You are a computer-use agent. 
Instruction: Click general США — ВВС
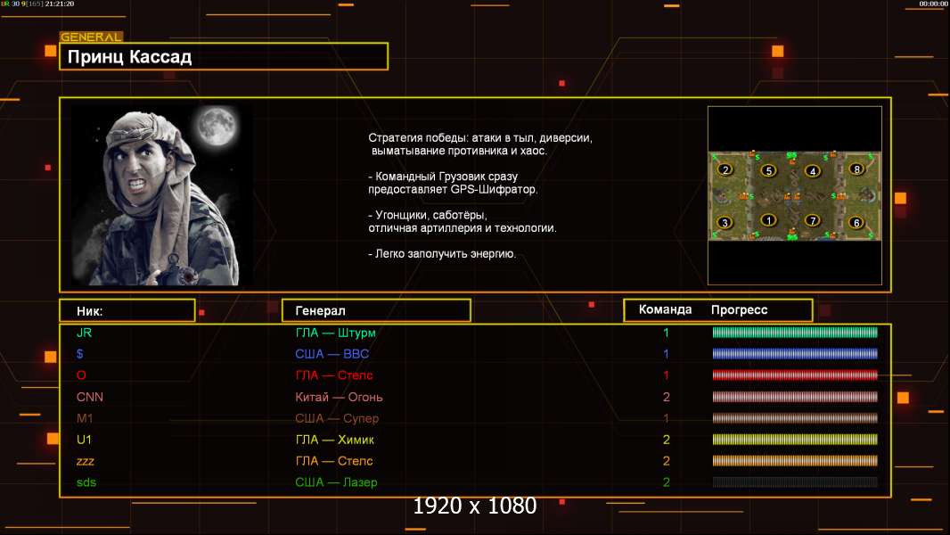coord(332,354)
